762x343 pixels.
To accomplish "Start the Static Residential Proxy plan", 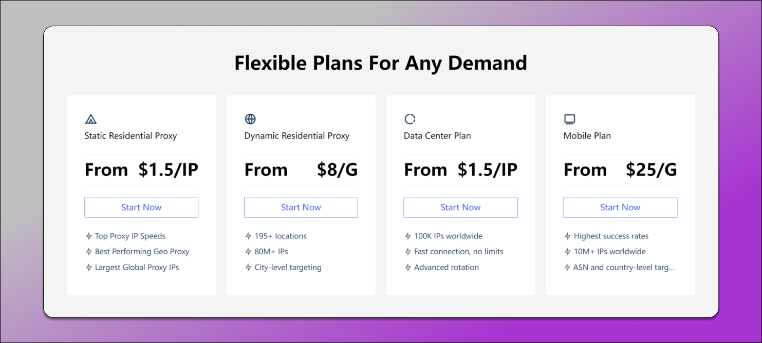I will (x=141, y=207).
